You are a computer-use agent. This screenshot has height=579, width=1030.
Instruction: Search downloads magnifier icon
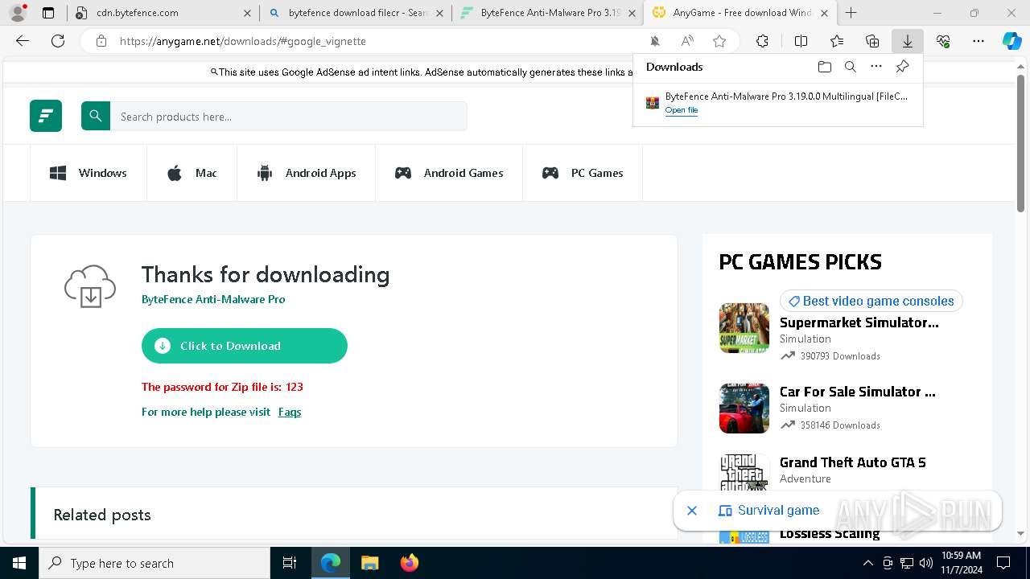click(850, 67)
